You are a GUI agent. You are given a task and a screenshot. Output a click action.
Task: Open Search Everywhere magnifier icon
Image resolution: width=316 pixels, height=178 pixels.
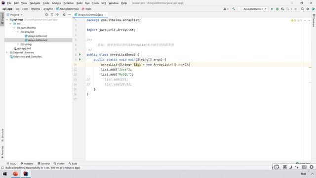(x=302, y=9)
